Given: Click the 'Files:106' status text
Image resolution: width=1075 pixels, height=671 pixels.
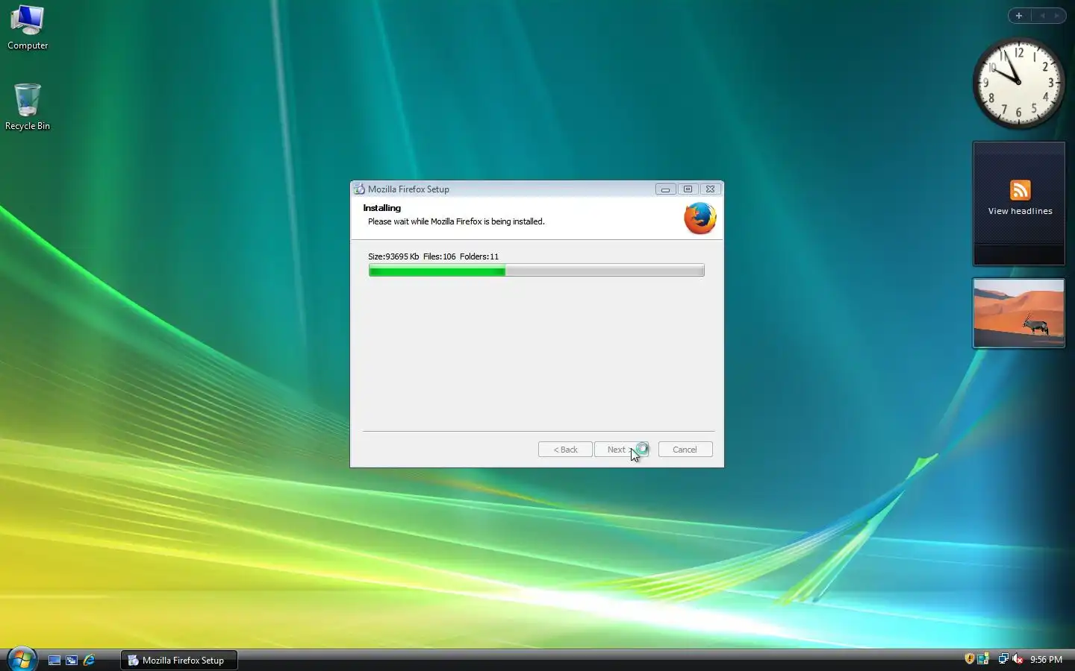Looking at the screenshot, I should tap(439, 256).
